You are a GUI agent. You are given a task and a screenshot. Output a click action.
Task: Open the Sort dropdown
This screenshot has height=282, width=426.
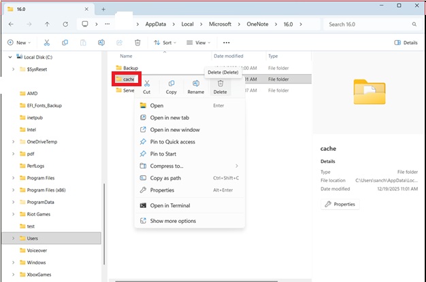[164, 42]
